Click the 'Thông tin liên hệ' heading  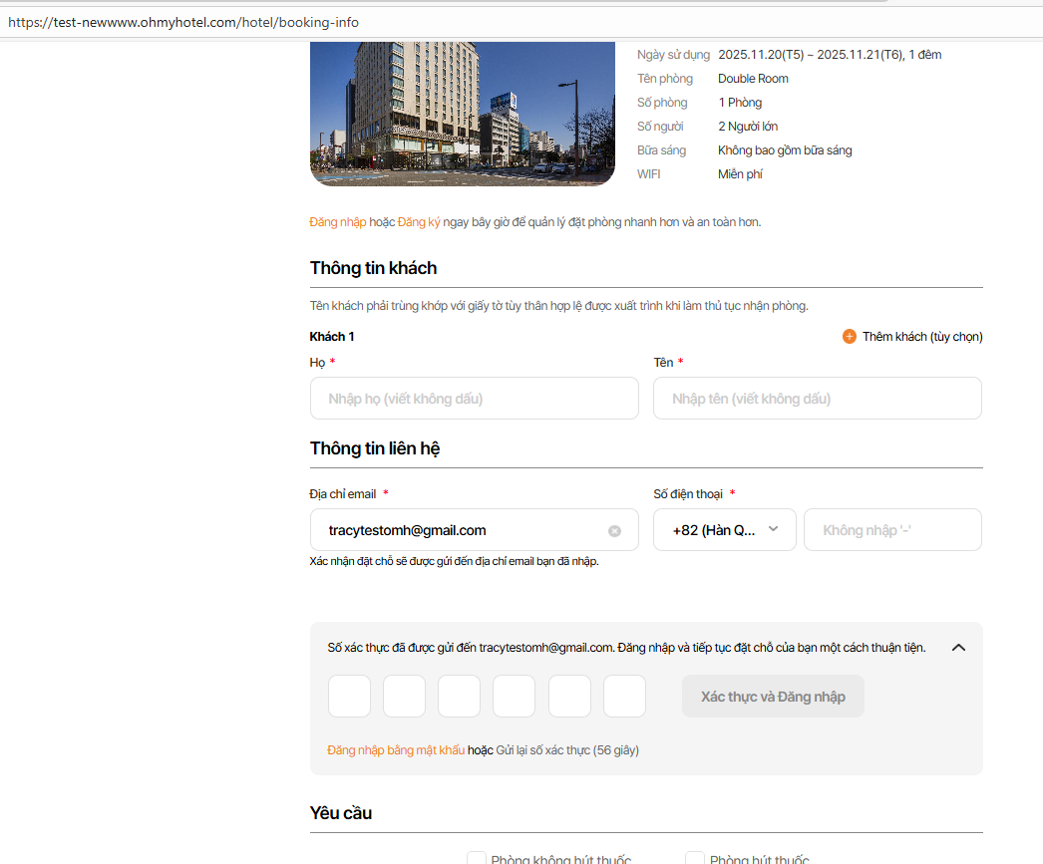375,448
